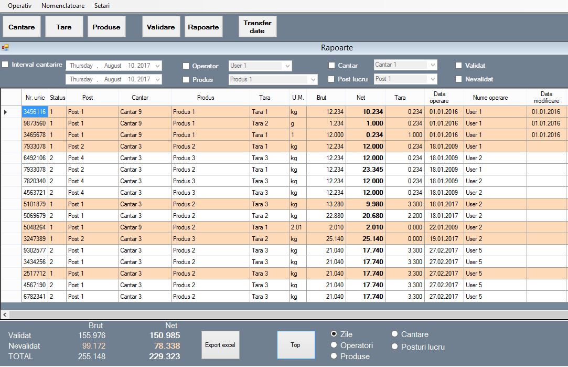Select the Operatori radio button
The image size is (568, 367).
click(334, 345)
